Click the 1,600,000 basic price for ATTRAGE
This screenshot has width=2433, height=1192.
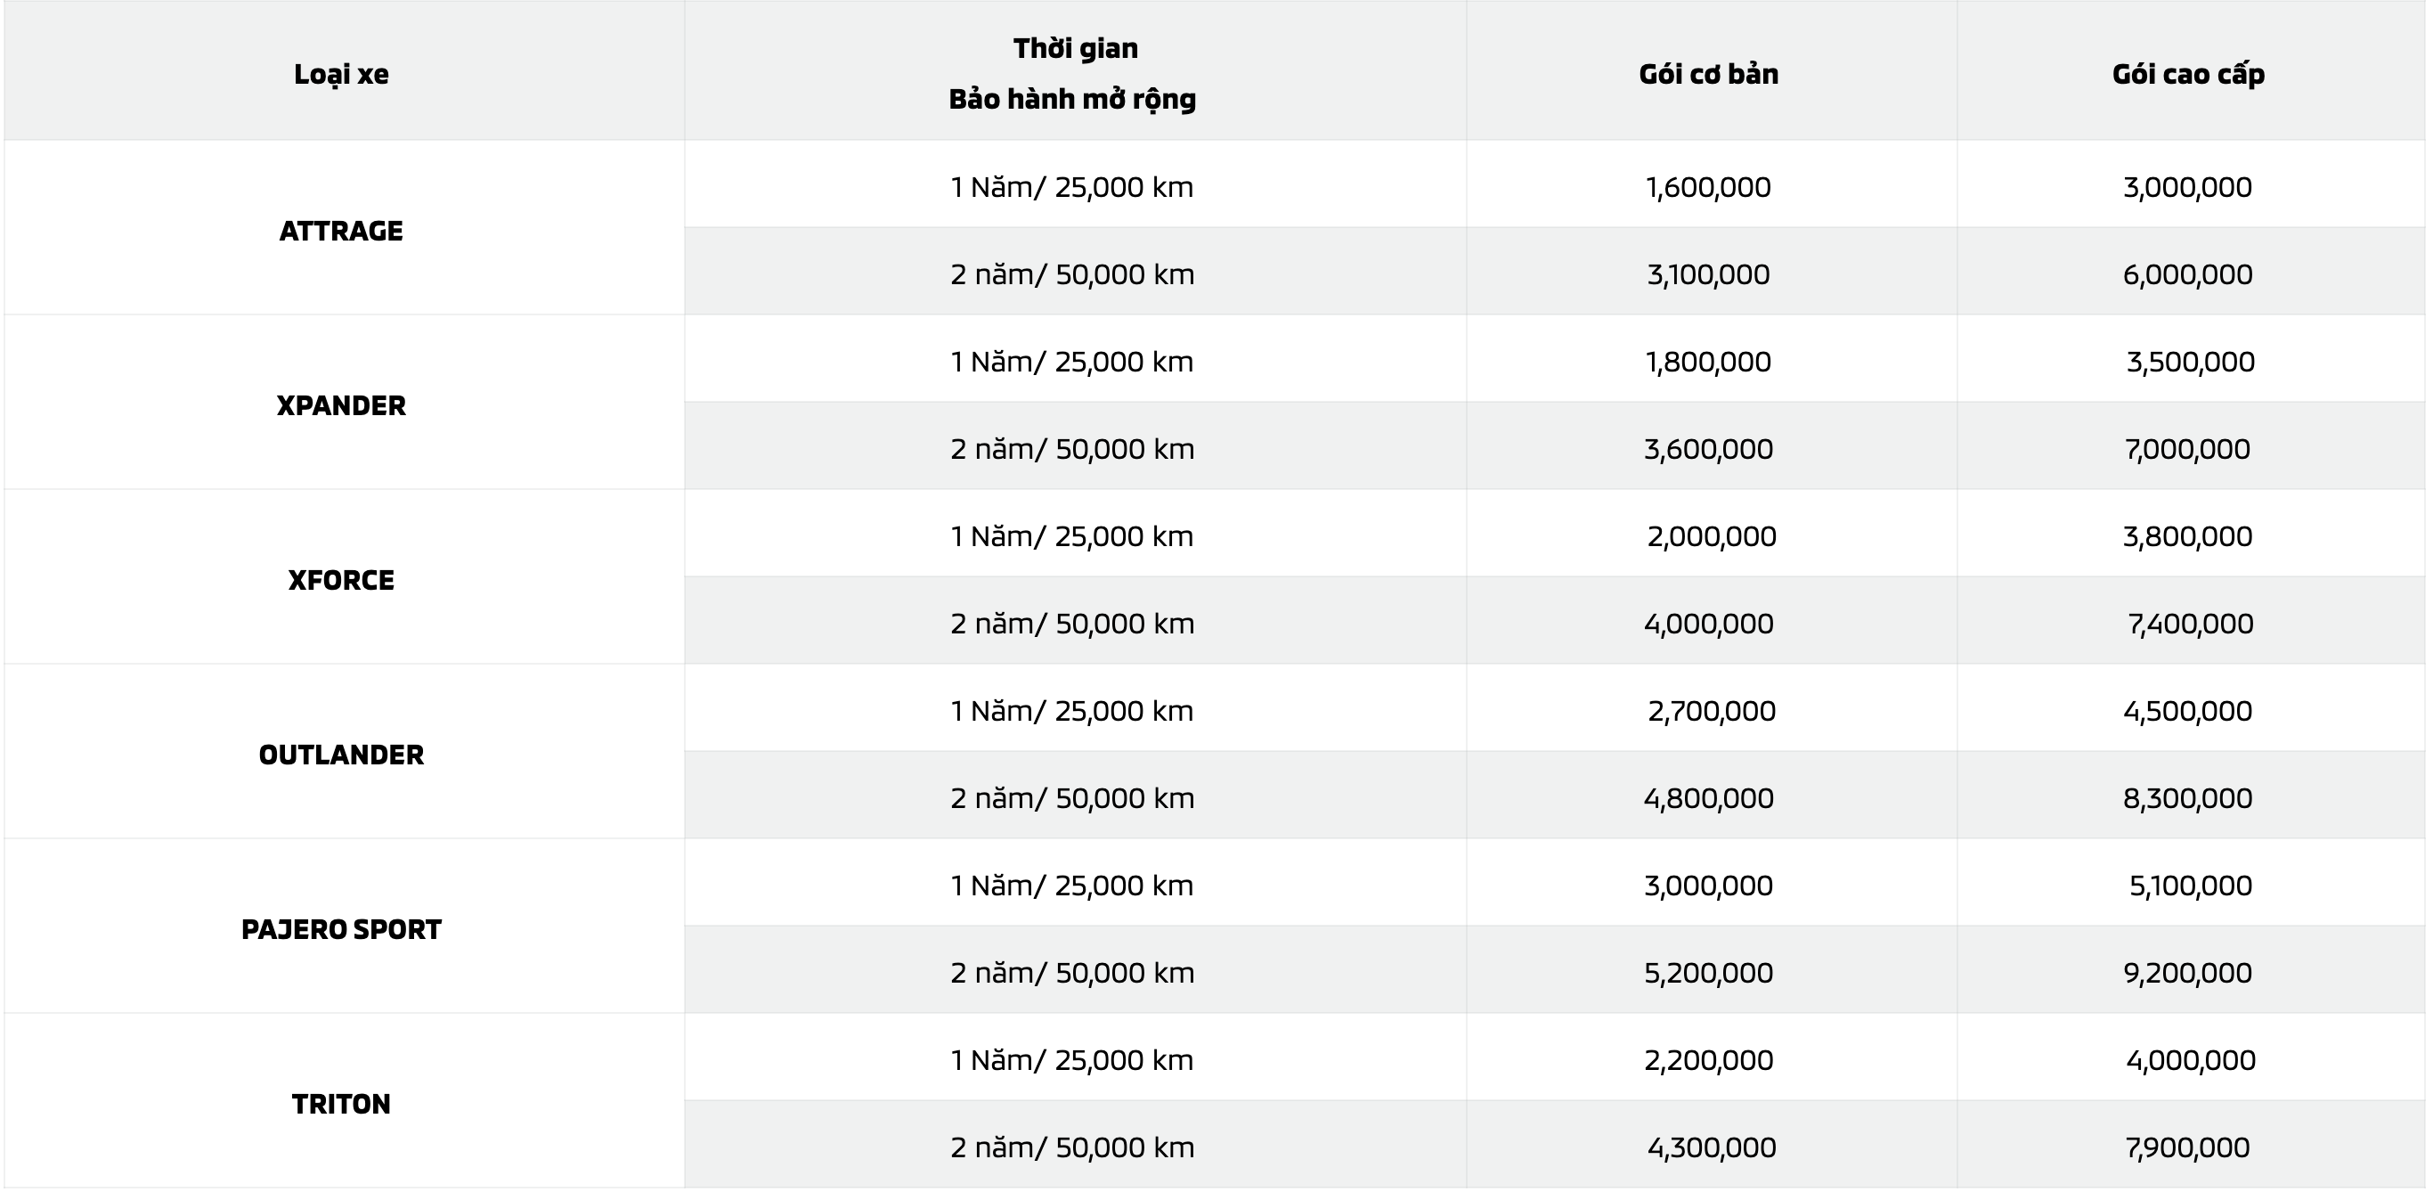(x=1709, y=187)
